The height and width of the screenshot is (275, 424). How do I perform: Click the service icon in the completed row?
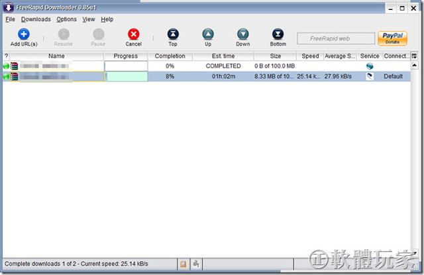[x=370, y=66]
